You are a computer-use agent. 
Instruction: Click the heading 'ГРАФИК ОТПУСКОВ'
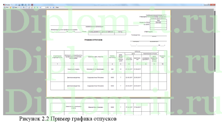(x=93, y=40)
